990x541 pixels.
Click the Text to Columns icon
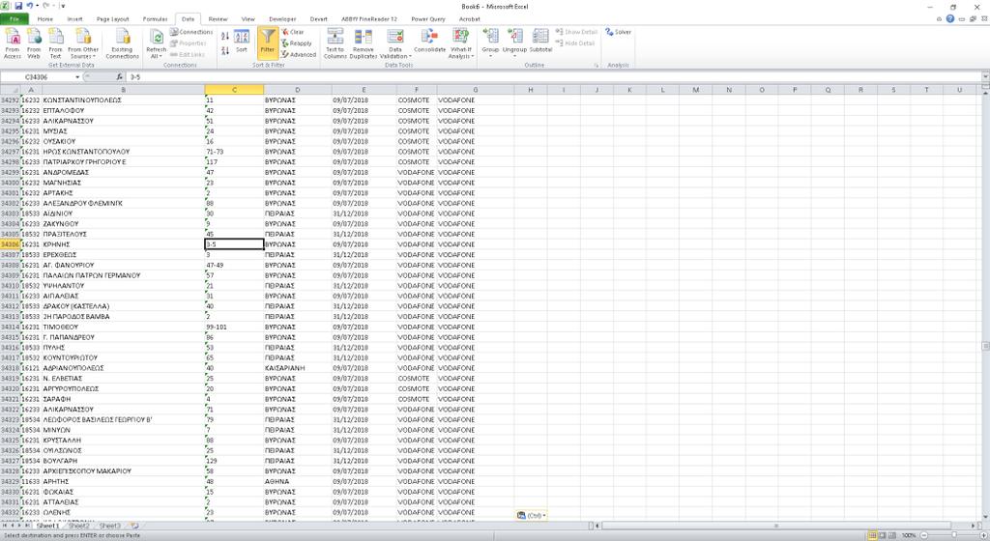tap(335, 43)
